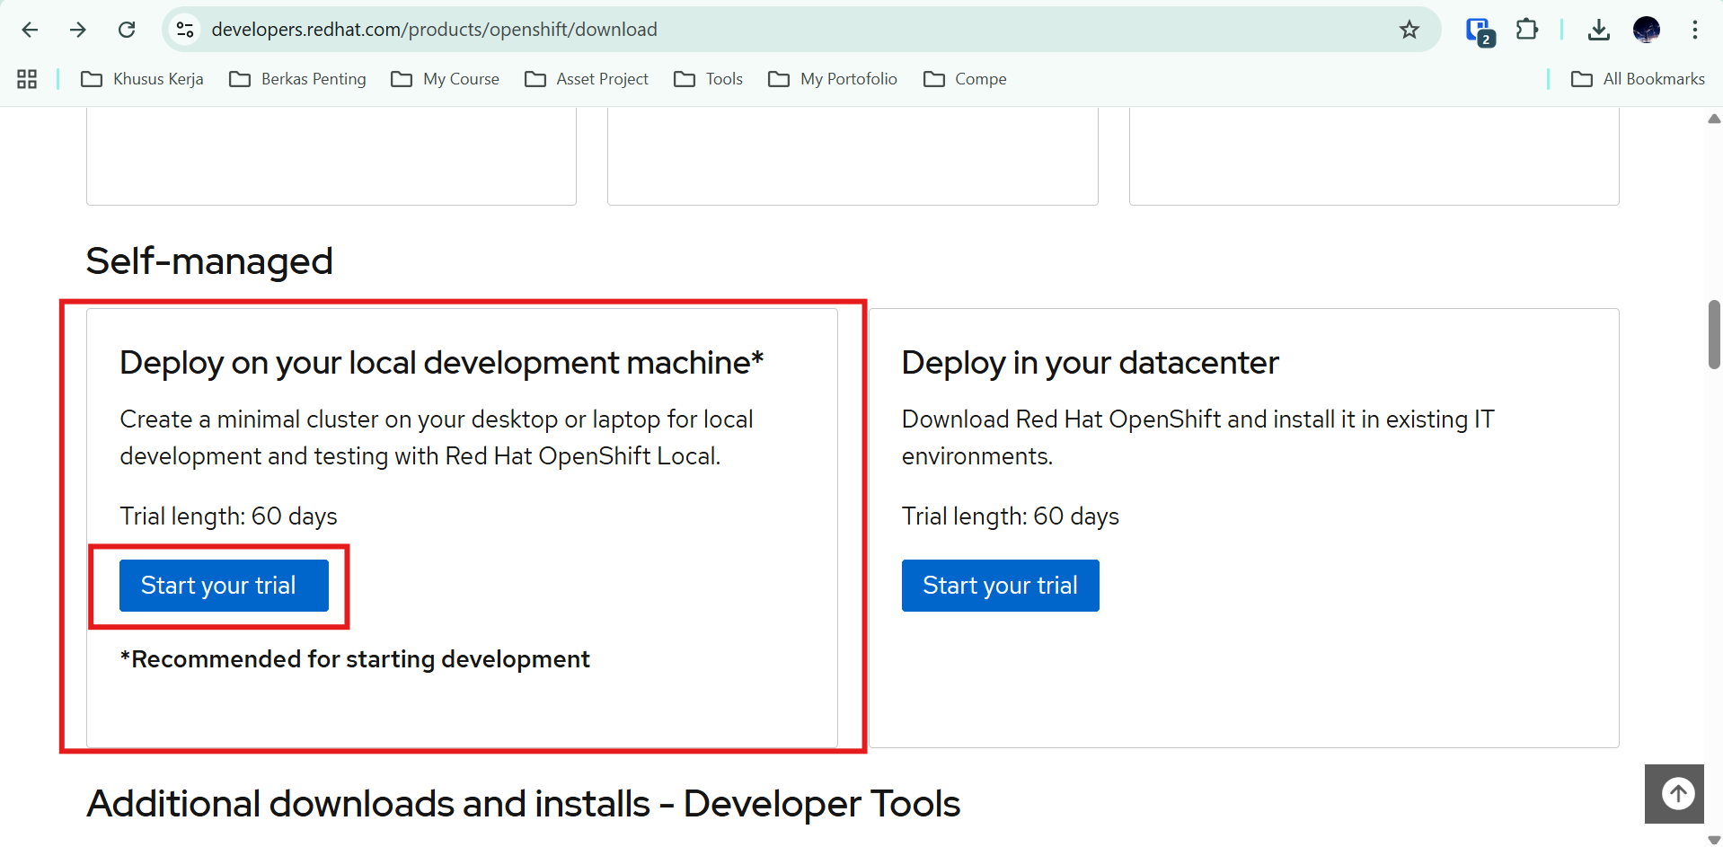Open the Berkas Penting bookmark folder

pos(298,79)
